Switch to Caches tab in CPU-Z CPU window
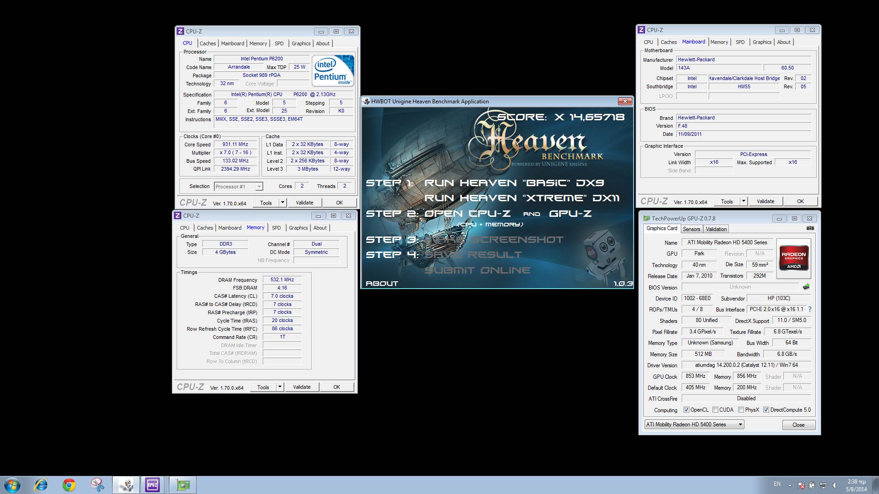Image resolution: width=879 pixels, height=494 pixels. pos(207,43)
